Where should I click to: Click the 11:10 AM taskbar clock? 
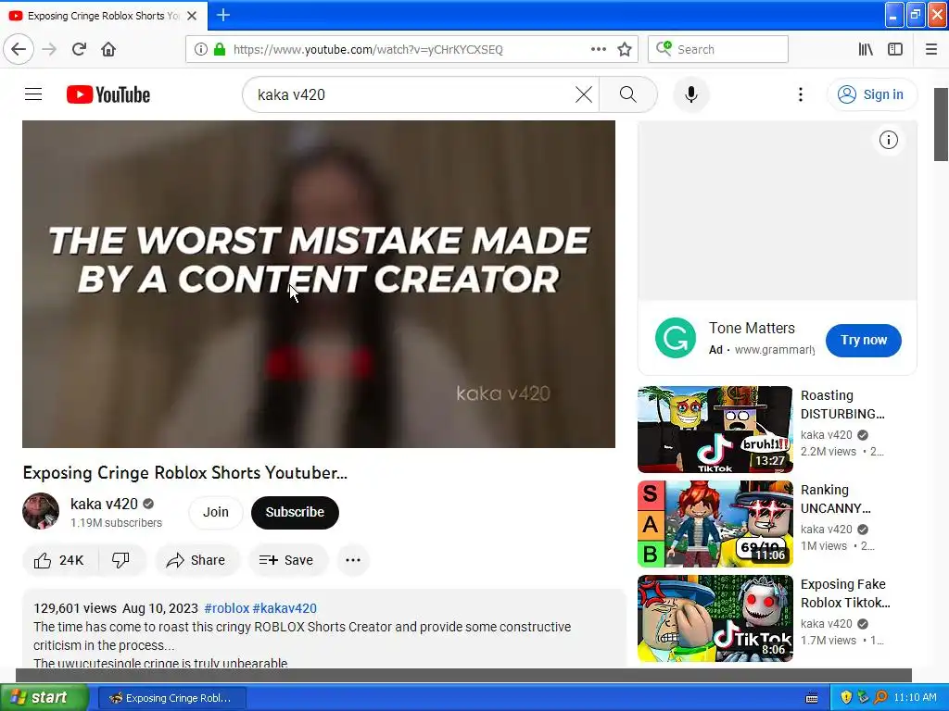[915, 698]
